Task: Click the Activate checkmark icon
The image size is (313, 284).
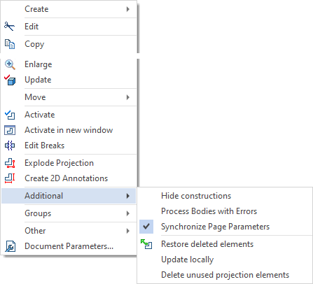Action: (10, 115)
